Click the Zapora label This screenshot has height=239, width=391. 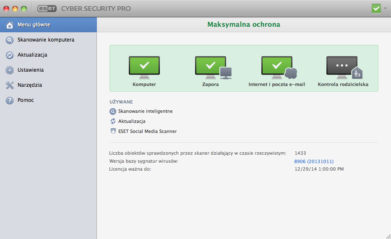coord(211,84)
